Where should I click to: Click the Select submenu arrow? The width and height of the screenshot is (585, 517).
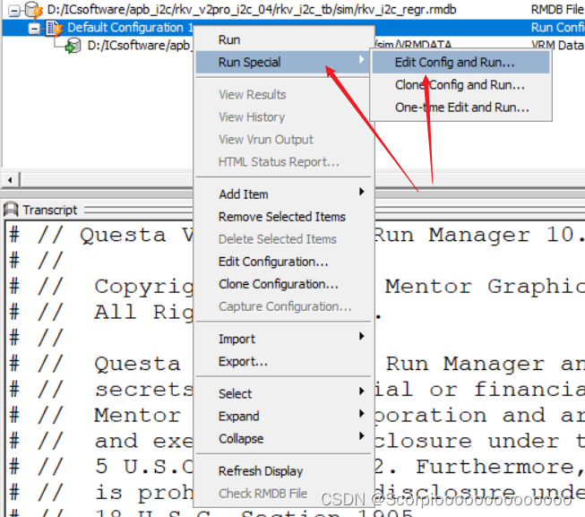(361, 391)
